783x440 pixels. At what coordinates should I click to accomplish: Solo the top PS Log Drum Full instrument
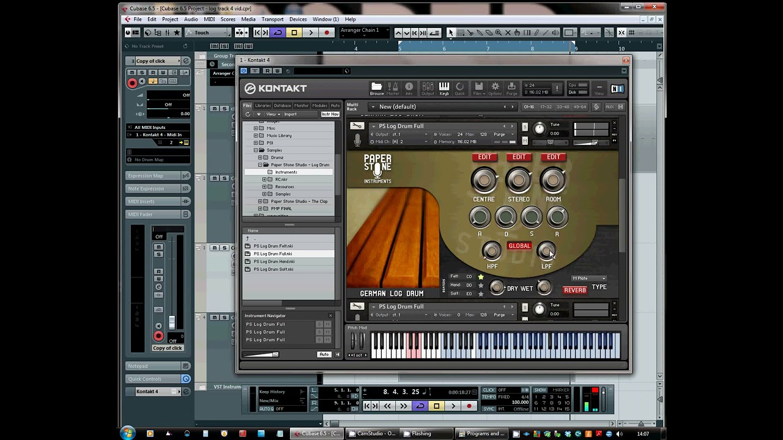[x=525, y=127]
